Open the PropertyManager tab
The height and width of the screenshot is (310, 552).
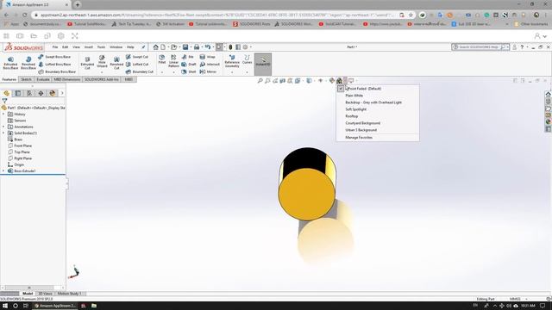(x=17, y=93)
